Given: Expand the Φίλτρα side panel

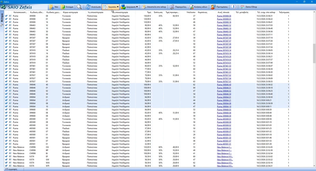Looking at the screenshot, I should (2, 18).
